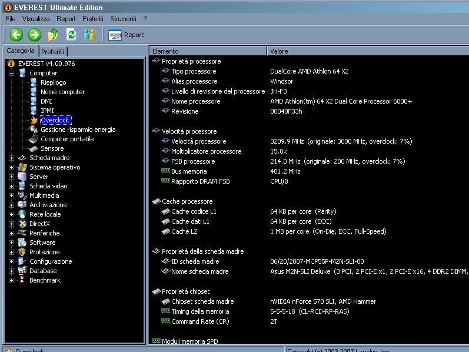This screenshot has height=352, width=469.
Task: Click the Configurazione icon
Action: [x=22, y=261]
